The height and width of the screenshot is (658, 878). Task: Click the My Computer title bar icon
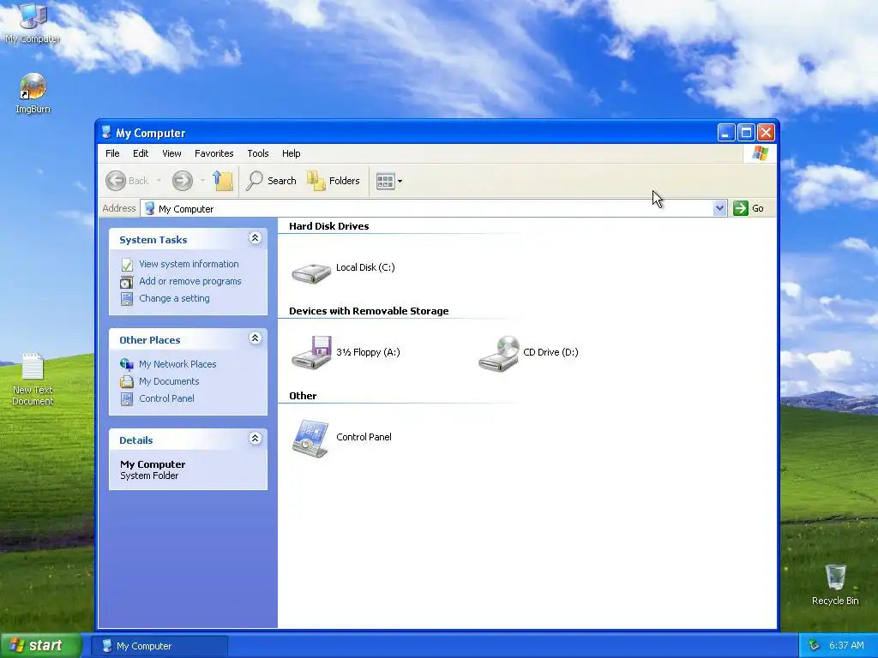(x=106, y=133)
